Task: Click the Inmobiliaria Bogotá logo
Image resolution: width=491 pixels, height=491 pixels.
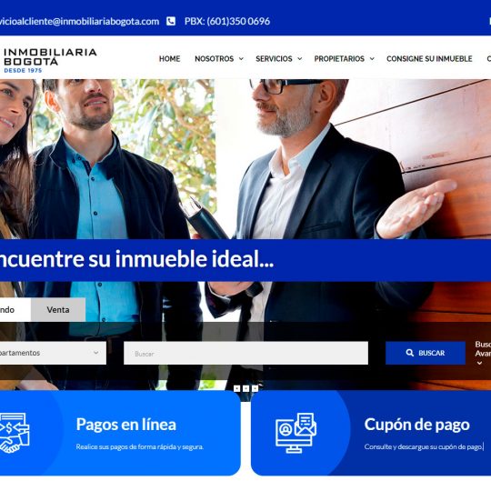Action: pyautogui.click(x=50, y=60)
